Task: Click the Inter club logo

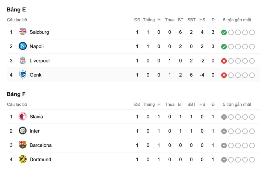Action: (23, 131)
